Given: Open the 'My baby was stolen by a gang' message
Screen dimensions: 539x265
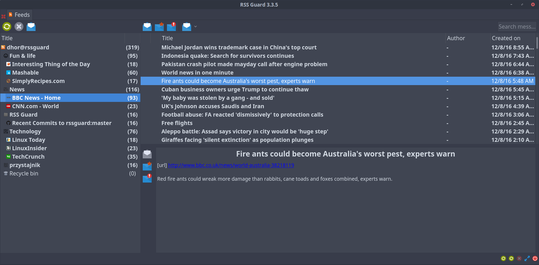Looking at the screenshot, I should (x=338, y=98).
